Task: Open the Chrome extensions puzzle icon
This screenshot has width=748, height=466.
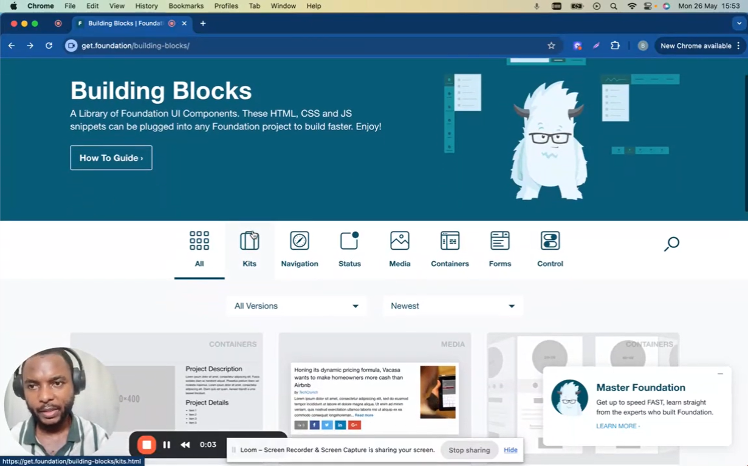Action: coord(615,46)
